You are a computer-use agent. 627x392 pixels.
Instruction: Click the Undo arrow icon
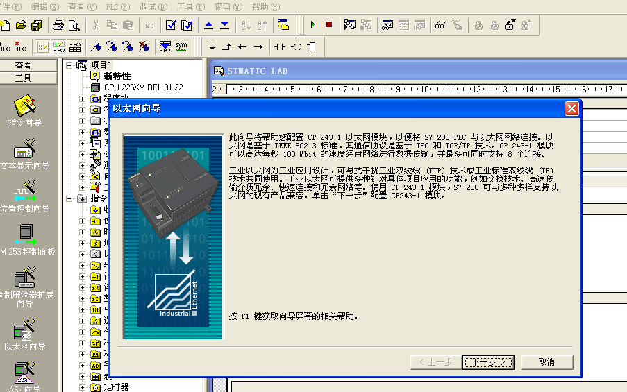click(x=149, y=26)
